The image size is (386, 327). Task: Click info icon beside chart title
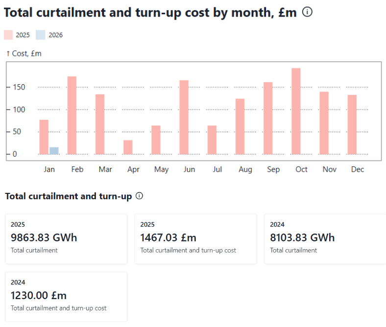pos(307,12)
